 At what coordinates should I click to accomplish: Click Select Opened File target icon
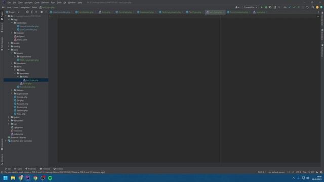[x=27, y=12]
